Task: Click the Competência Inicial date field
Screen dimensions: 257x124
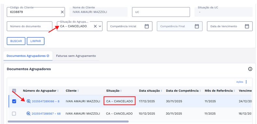Action: click(130, 26)
